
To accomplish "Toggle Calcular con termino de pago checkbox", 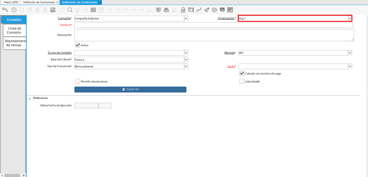I will pos(242,73).
